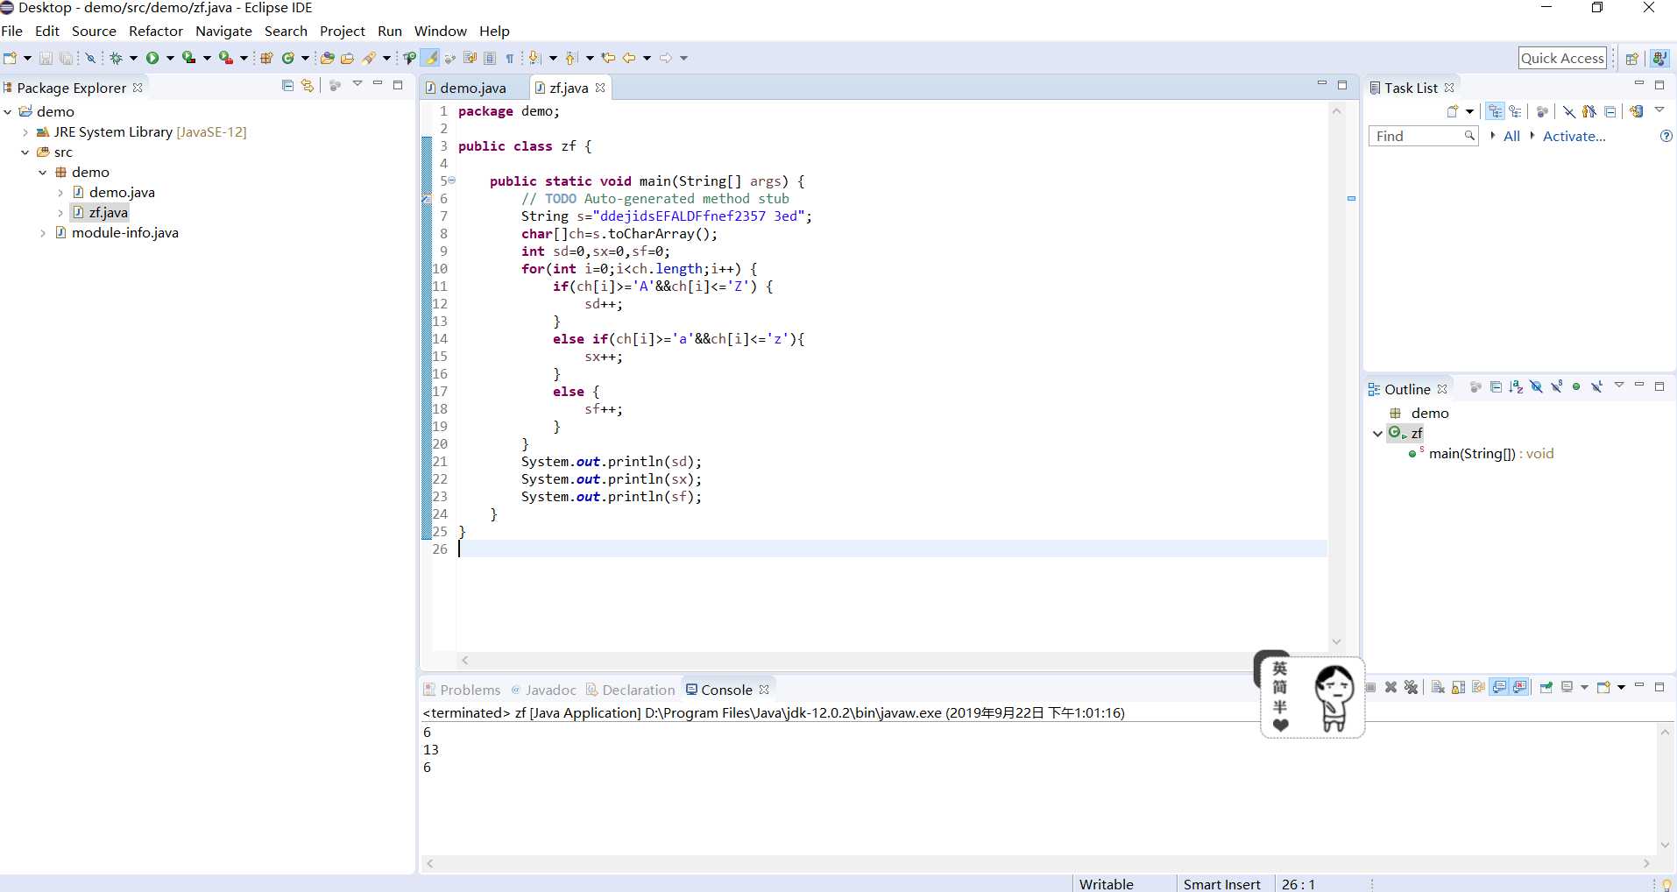Click the Activate... link in Task List
1677x892 pixels.
tap(1574, 136)
